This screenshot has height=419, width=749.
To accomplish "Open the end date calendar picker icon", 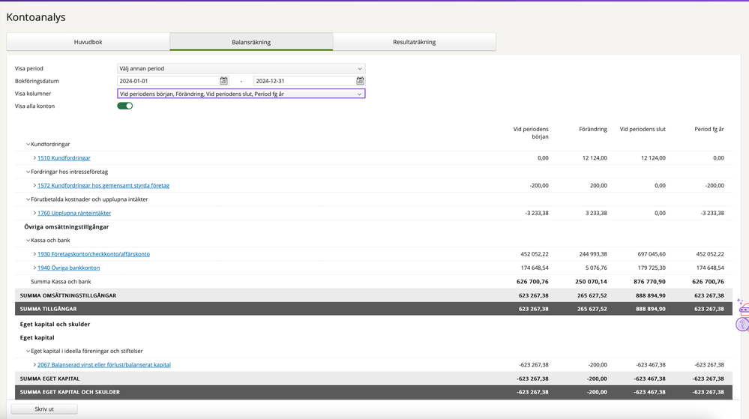I will pyautogui.click(x=360, y=81).
